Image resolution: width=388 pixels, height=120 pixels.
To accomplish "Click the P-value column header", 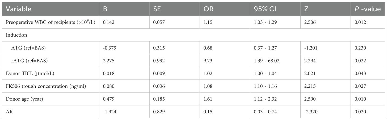I will click(368, 9).
